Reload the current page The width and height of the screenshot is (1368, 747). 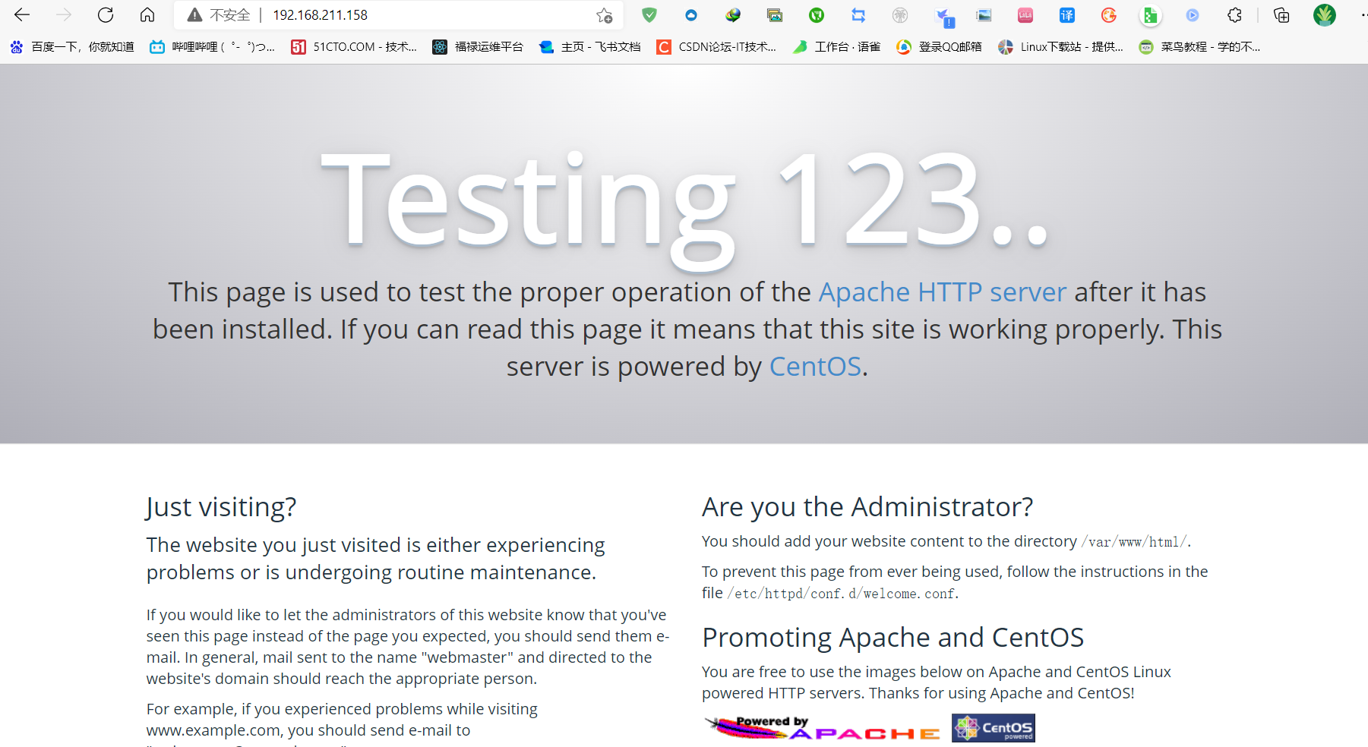(x=106, y=14)
